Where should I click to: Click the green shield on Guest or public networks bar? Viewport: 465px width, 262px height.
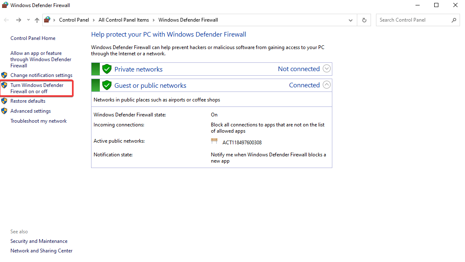tap(107, 85)
